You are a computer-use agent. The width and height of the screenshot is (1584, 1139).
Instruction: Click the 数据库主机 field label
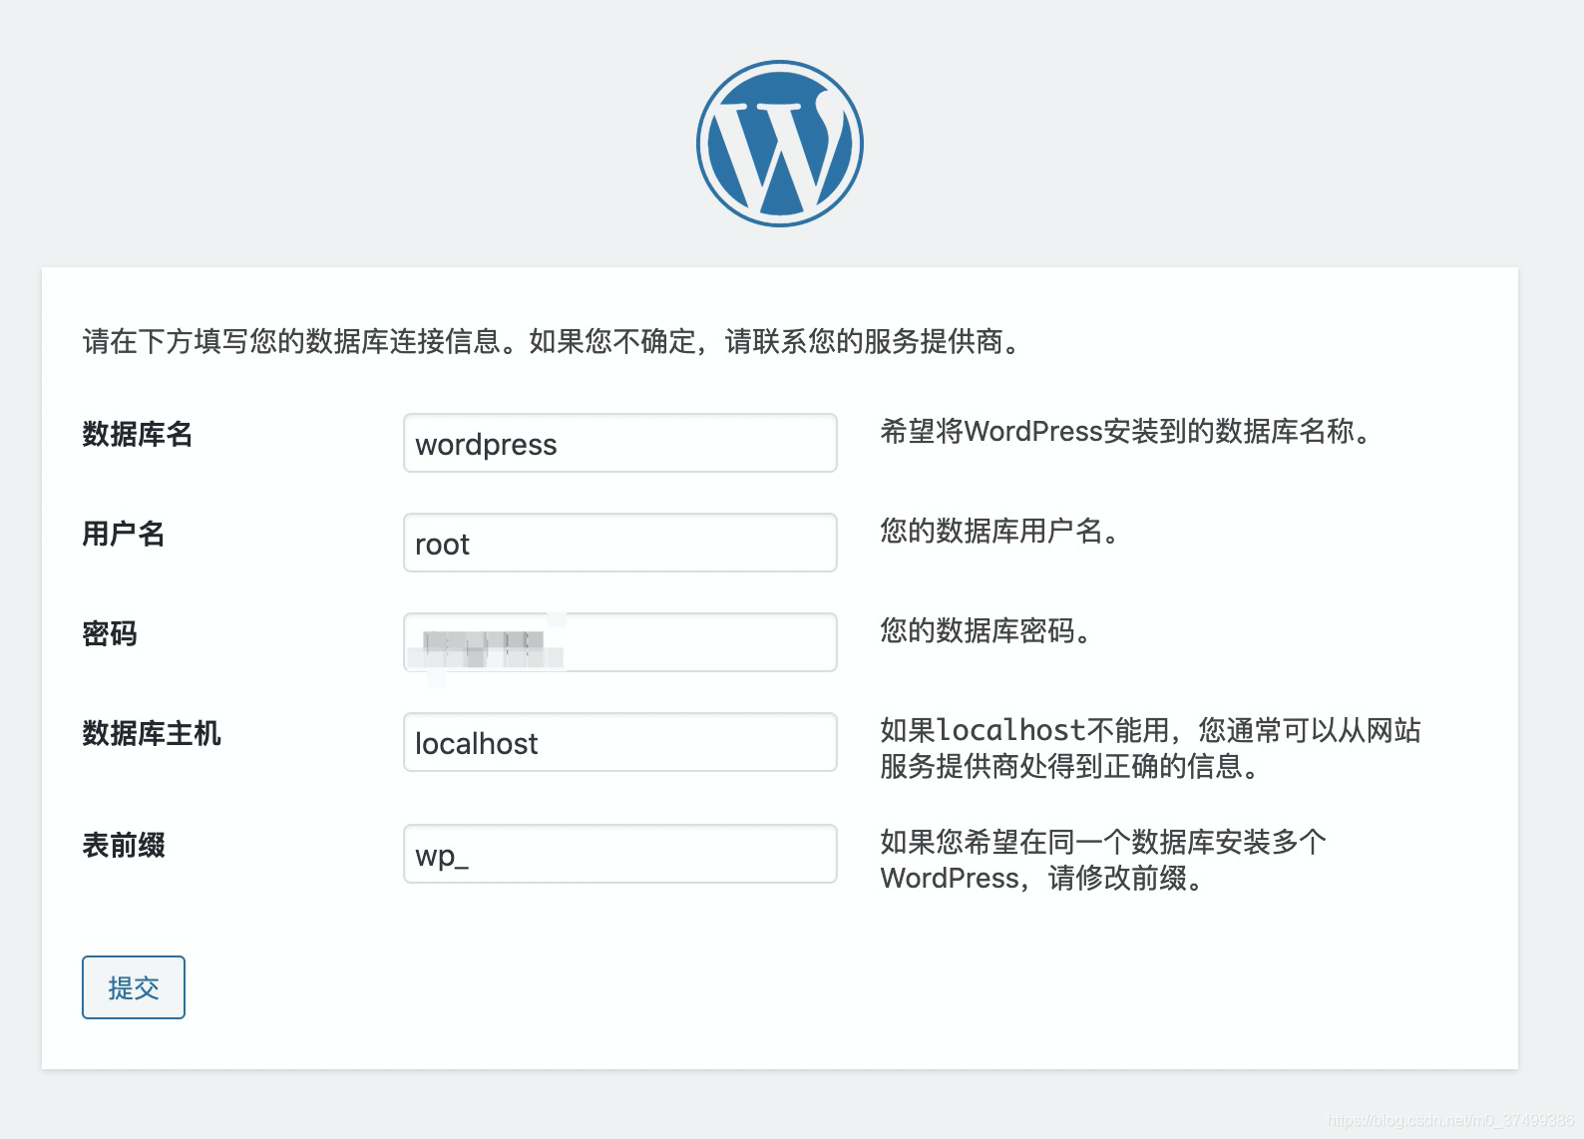point(152,733)
